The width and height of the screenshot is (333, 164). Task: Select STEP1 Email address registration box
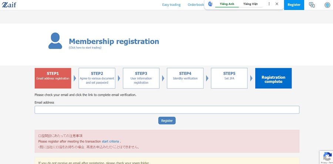point(53,78)
